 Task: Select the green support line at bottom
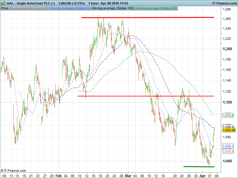click(x=198, y=166)
